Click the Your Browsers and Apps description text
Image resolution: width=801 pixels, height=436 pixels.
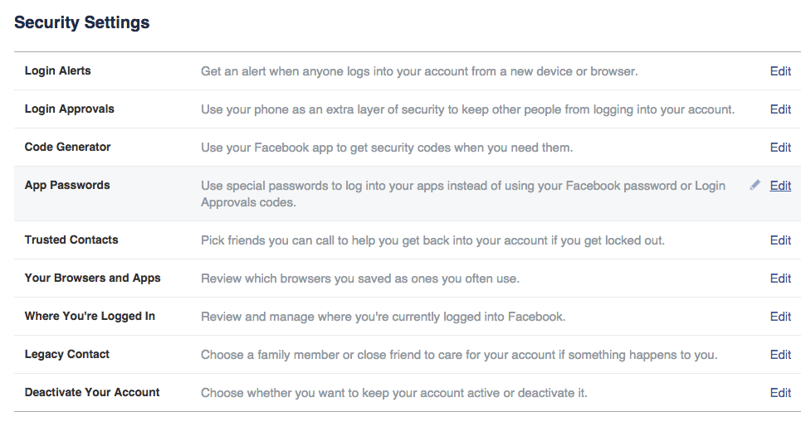(360, 279)
